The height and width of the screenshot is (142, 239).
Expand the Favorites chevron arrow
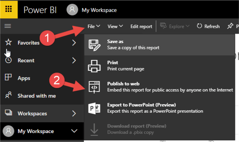pos(74,43)
